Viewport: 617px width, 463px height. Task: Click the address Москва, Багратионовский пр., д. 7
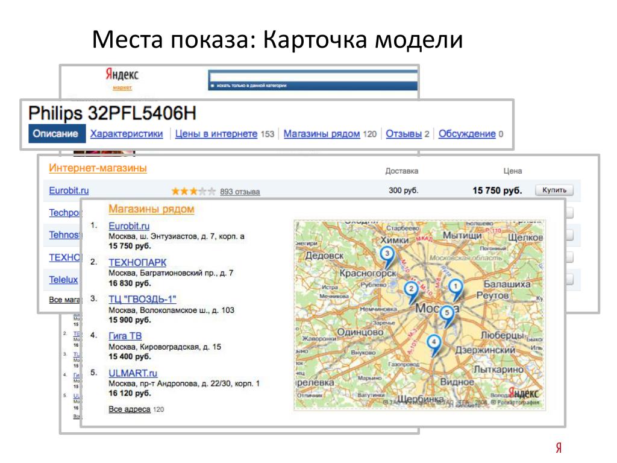171,273
